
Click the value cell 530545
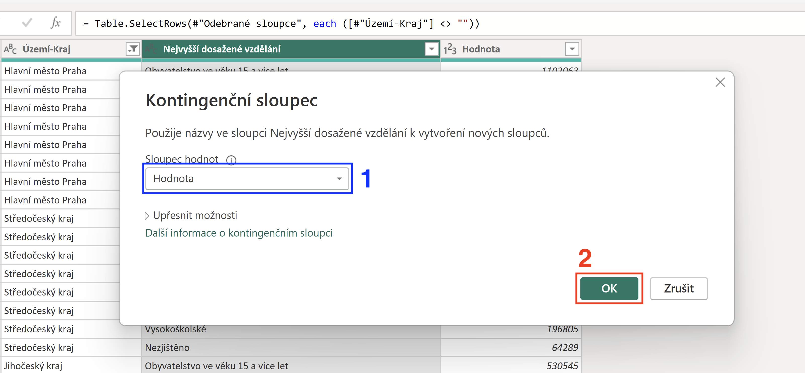(511, 365)
